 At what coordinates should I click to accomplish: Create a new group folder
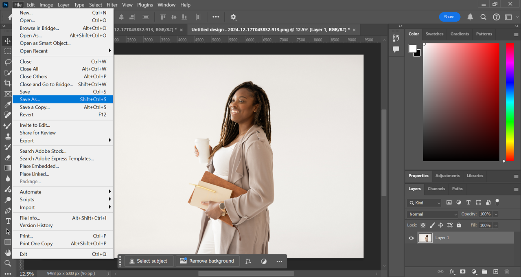[484, 271]
